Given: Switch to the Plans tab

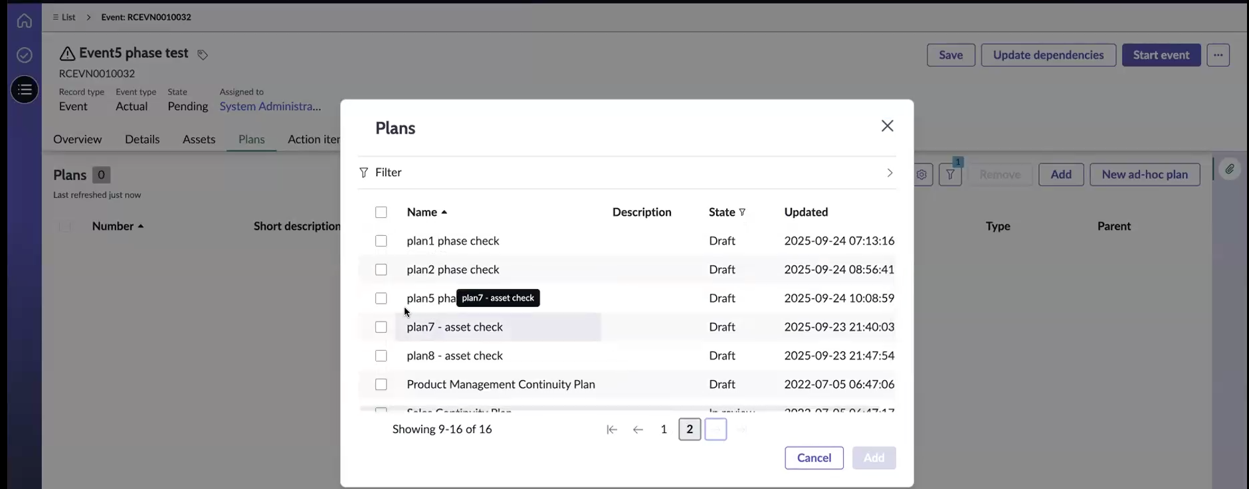Looking at the screenshot, I should click(x=252, y=140).
